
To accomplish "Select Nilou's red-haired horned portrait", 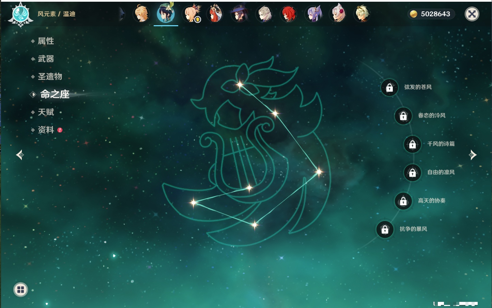I will [215, 14].
